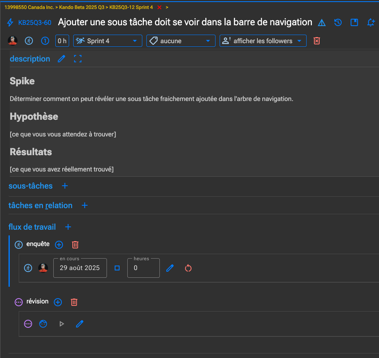Expand description to fullscreen
This screenshot has height=358, width=379.
78,59
